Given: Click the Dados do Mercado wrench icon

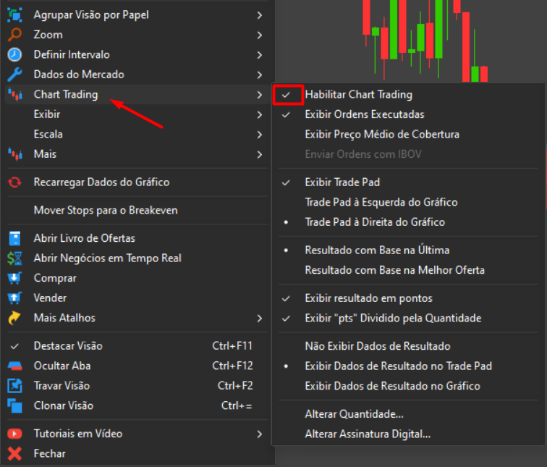Looking at the screenshot, I should tap(14, 75).
